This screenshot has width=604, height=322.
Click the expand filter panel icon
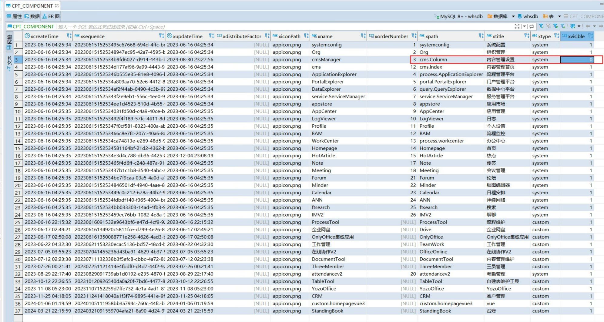(x=517, y=26)
